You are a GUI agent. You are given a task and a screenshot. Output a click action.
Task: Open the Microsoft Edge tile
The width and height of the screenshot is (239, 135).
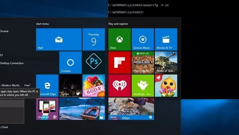pos(47,86)
